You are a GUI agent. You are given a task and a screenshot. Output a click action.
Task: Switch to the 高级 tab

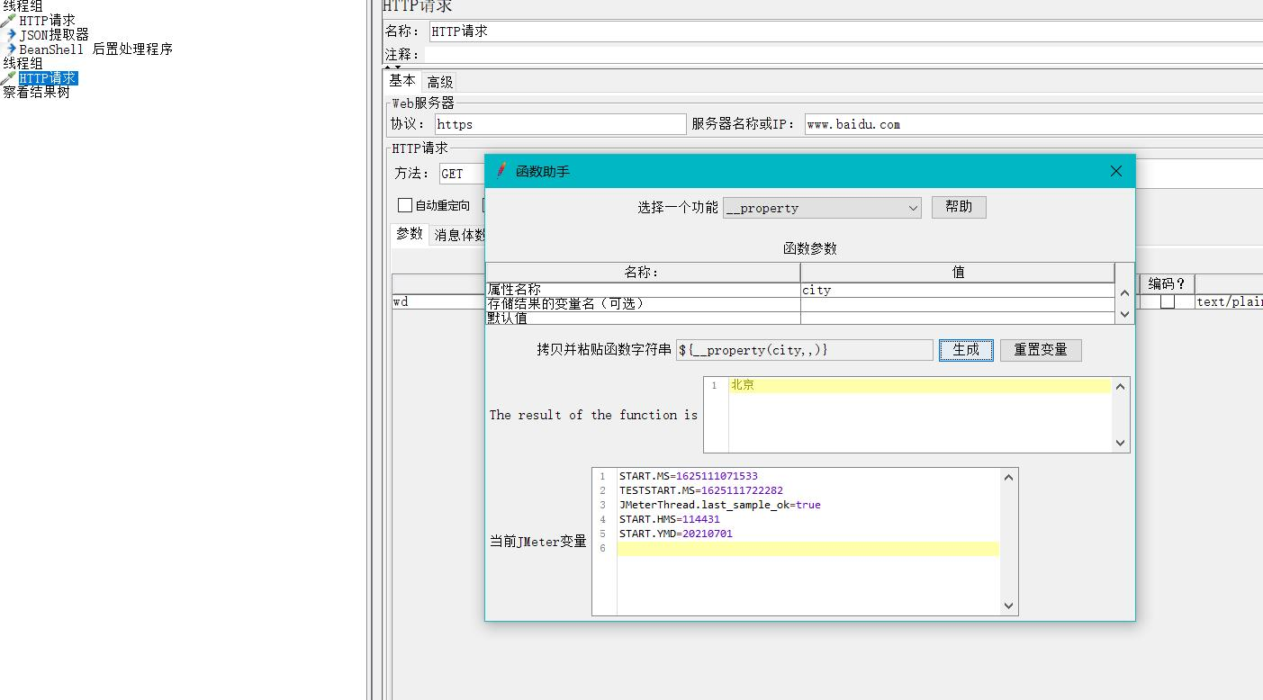point(440,82)
